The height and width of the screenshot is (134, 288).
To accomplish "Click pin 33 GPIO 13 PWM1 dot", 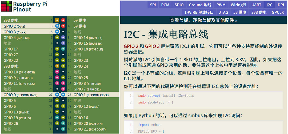I will point(57,112).
